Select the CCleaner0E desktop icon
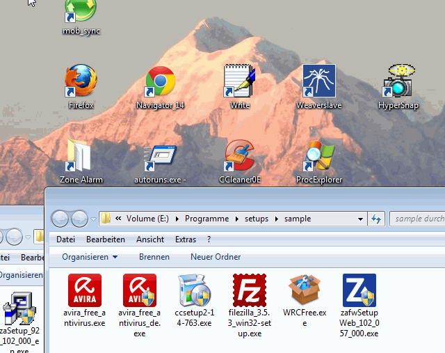Screen dimensions: 445x353 click(240, 155)
